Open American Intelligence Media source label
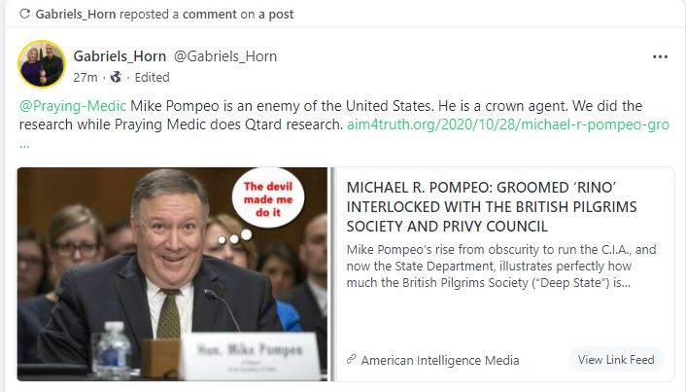 (440, 360)
